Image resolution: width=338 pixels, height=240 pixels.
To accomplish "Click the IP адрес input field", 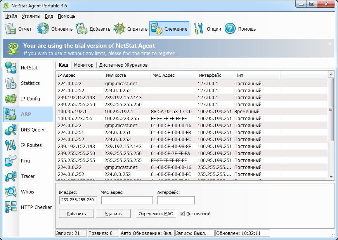I will 78,200.
